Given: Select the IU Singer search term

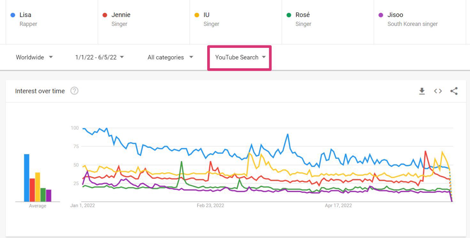Looking at the screenshot, I should click(211, 19).
